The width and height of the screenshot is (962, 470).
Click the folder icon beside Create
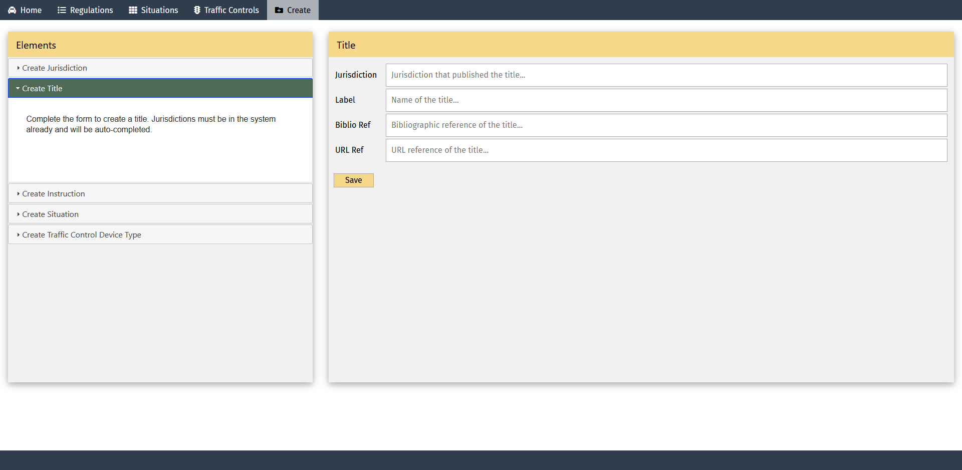279,10
